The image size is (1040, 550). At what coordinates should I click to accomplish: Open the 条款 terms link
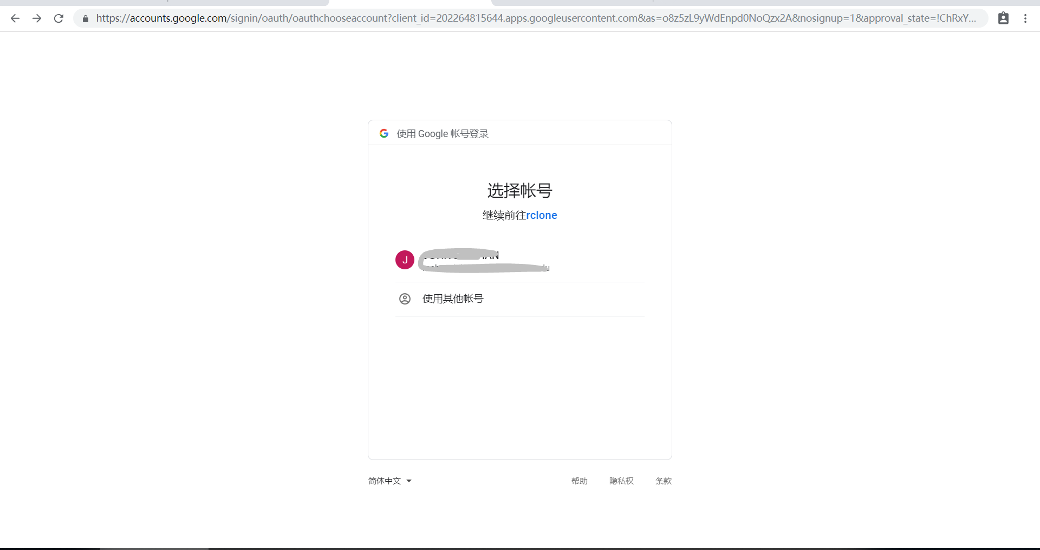[x=664, y=481]
